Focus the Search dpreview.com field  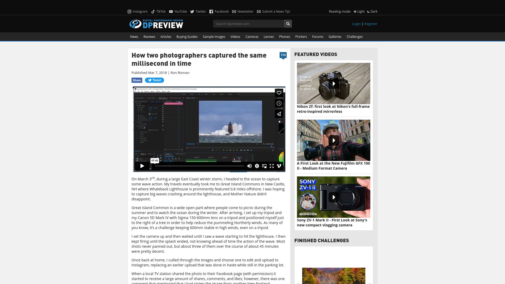(249, 24)
